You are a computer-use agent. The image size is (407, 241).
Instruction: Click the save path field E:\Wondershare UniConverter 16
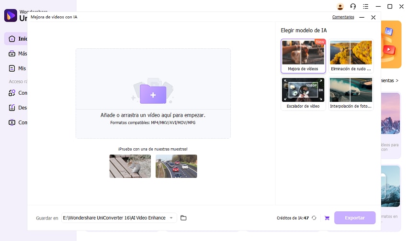coord(119,218)
